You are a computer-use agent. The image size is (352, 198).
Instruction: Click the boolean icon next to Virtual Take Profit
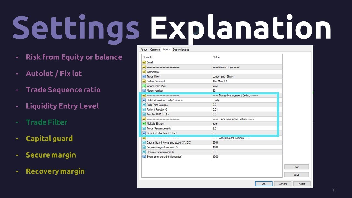tap(144, 86)
